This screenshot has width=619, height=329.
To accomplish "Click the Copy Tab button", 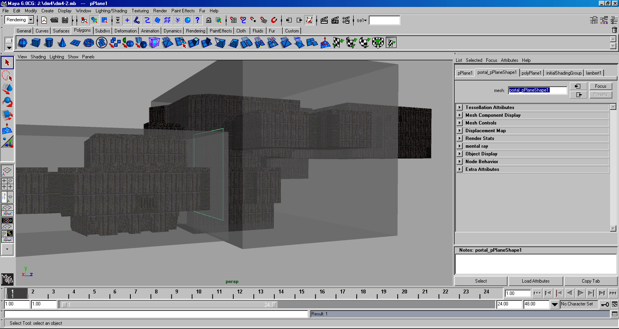I will 591,281.
